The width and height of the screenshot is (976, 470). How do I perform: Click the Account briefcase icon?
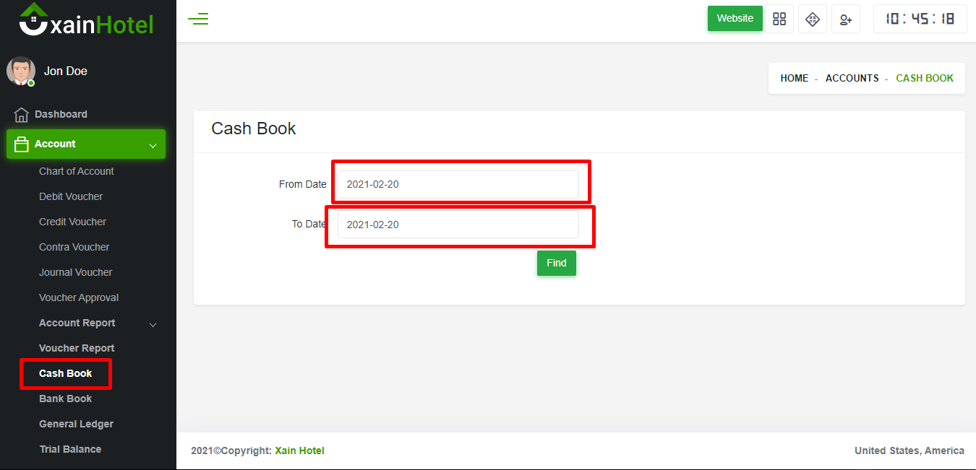[21, 144]
